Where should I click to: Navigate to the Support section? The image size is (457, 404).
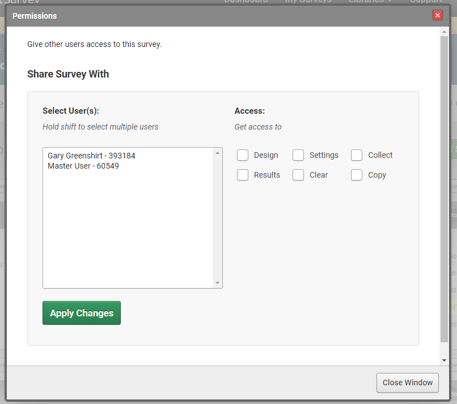pyautogui.click(x=426, y=2)
